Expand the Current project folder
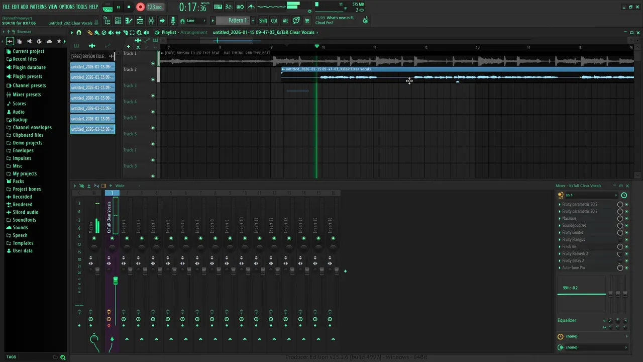Viewport: 643px width, 362px height. 29,51
